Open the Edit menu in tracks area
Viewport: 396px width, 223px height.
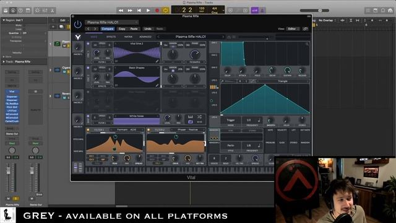point(62,20)
